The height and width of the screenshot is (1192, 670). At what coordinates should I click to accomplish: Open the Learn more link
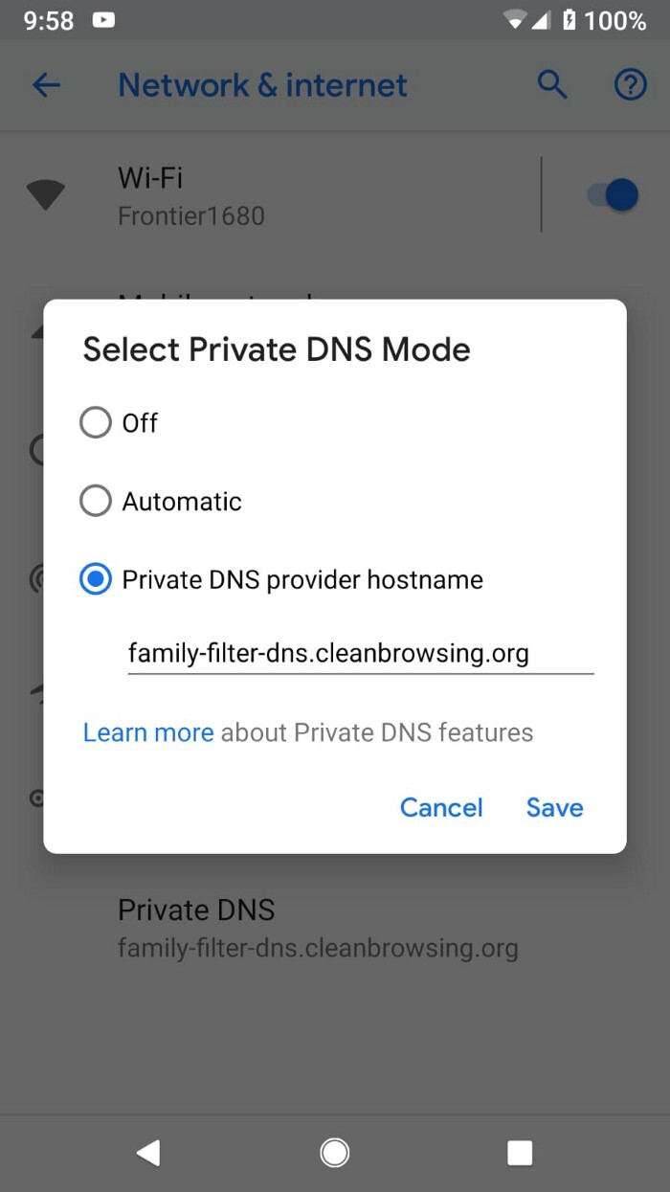click(148, 732)
